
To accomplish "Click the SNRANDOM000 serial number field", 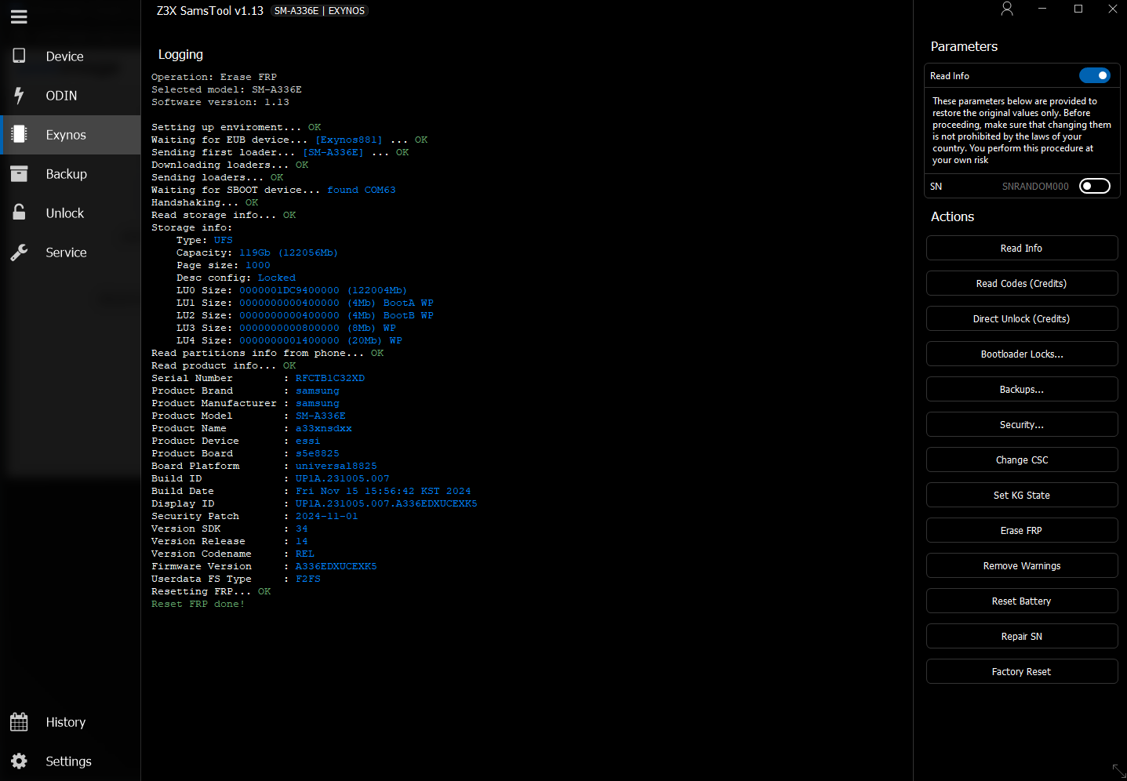I will tap(1034, 187).
